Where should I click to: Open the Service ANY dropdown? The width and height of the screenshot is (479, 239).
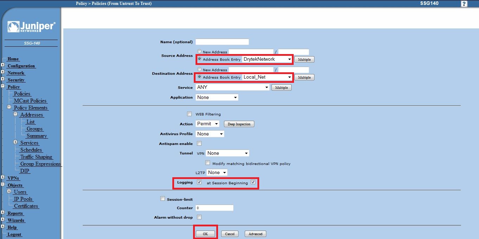click(232, 87)
